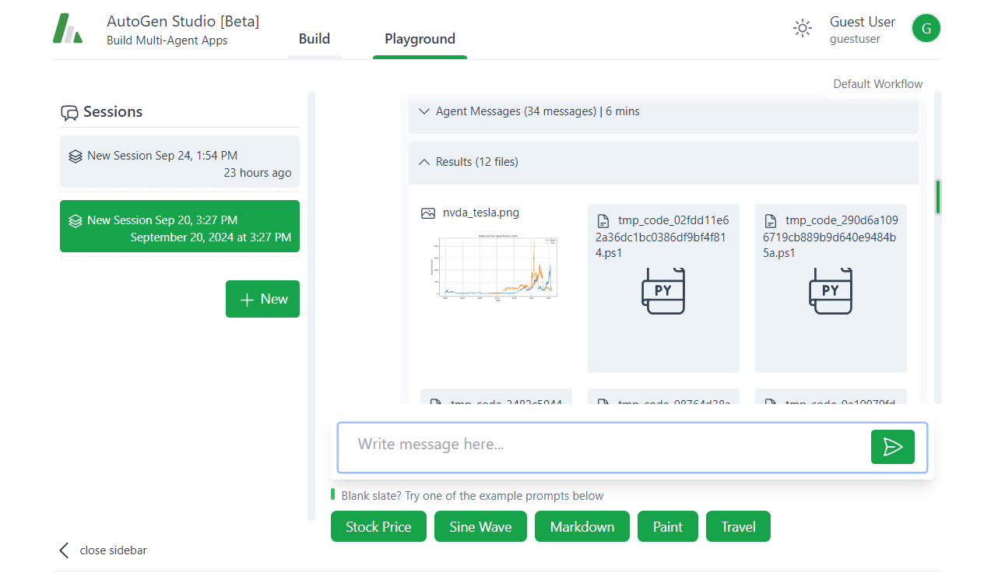Click the image icon beside nvda_tesla.png
This screenshot has height=573, width=998.
point(427,213)
